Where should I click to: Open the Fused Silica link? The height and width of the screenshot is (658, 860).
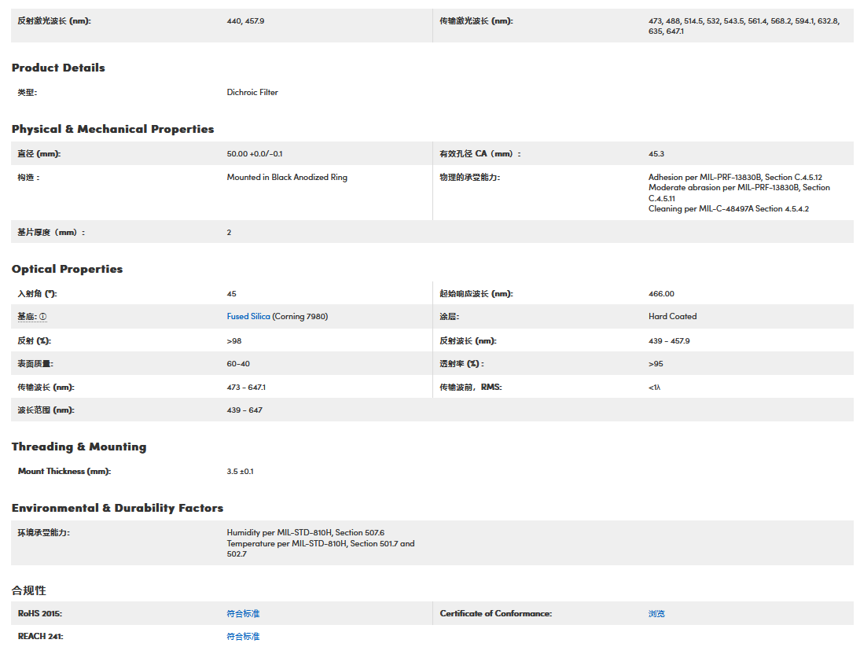(x=248, y=317)
